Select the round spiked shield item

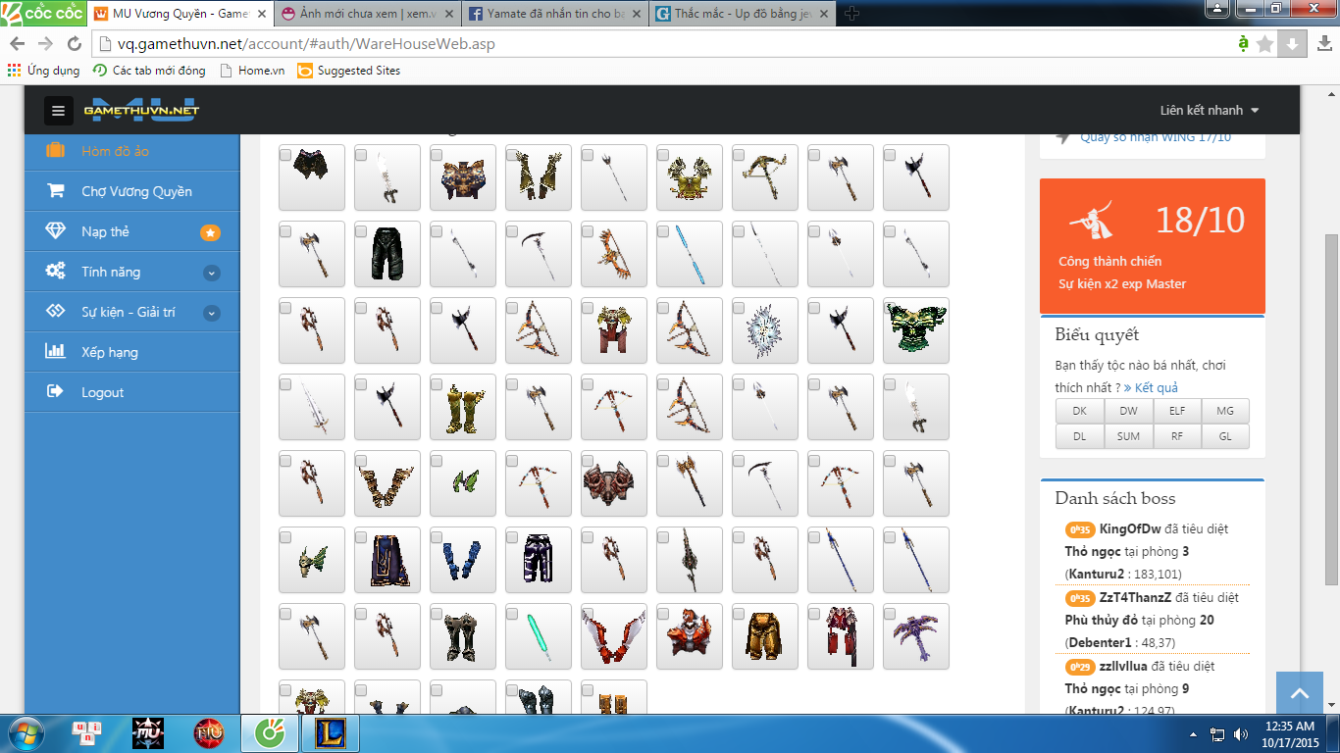point(765,330)
